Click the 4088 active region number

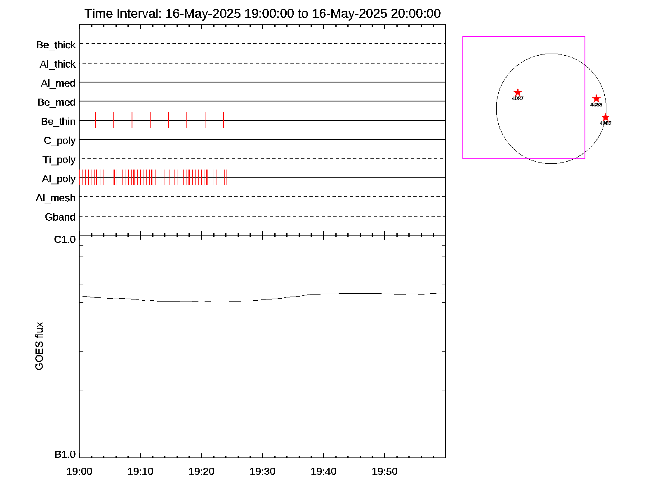tap(596, 105)
